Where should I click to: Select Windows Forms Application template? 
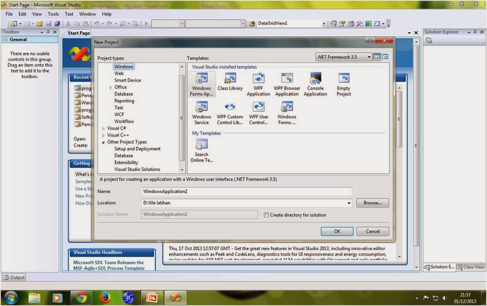click(x=201, y=85)
